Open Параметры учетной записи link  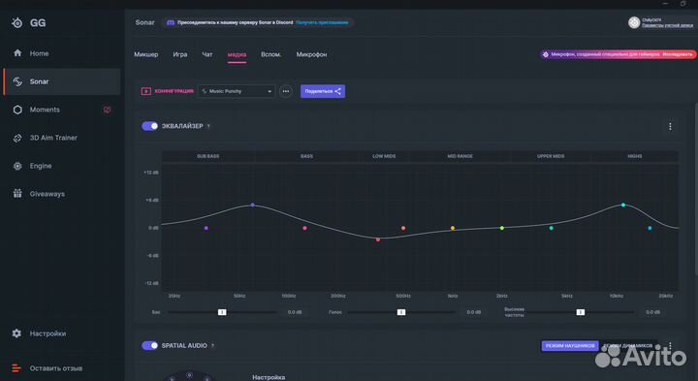click(667, 25)
